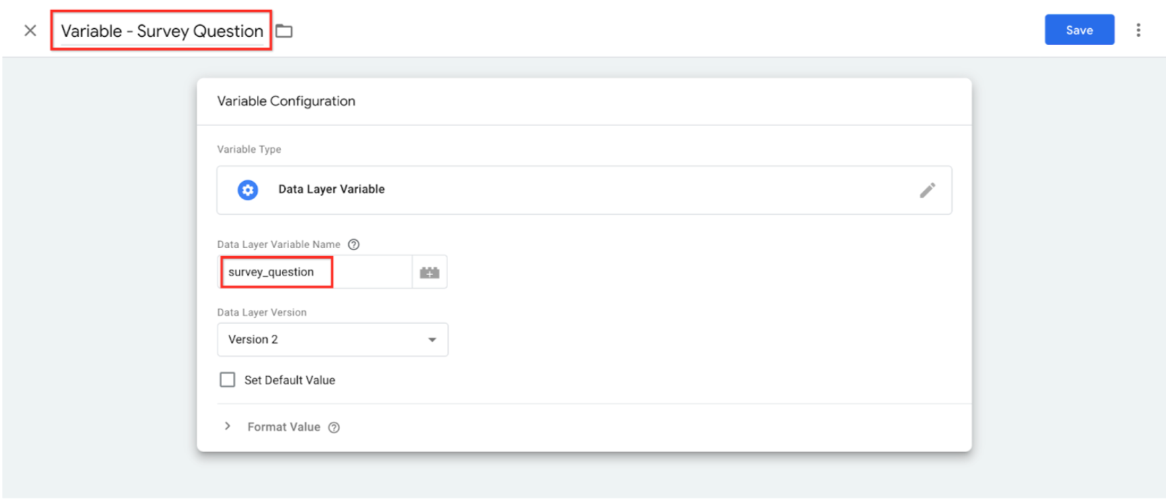This screenshot has width=1166, height=499.
Task: Enable the Set Default Value checkbox
Action: (227, 380)
